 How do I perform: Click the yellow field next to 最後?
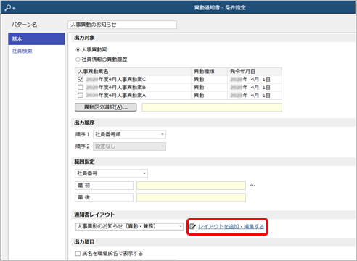191,197
